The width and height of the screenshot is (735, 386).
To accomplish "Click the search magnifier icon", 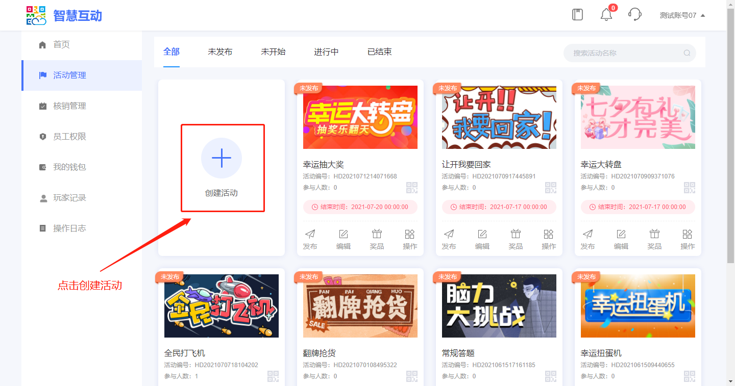I will tap(687, 53).
